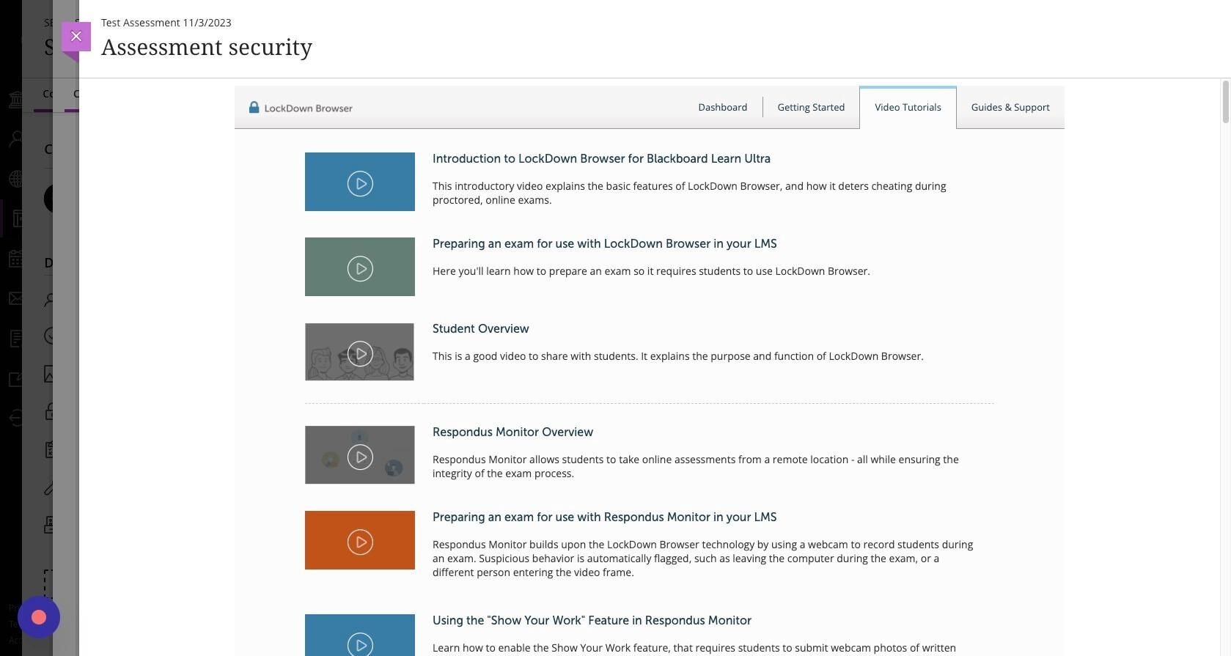Click the red record button
Image resolution: width=1231 pixels, height=656 pixels.
(39, 617)
